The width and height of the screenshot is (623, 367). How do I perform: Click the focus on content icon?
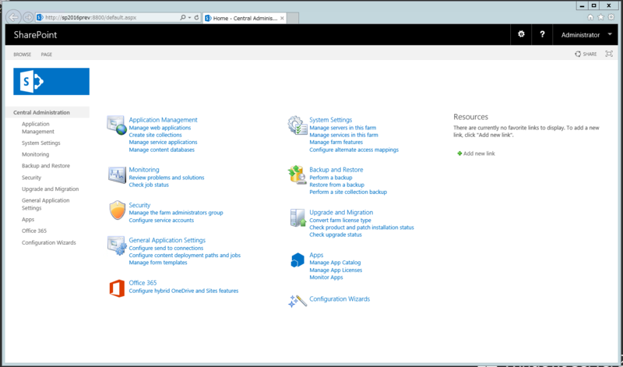(609, 54)
